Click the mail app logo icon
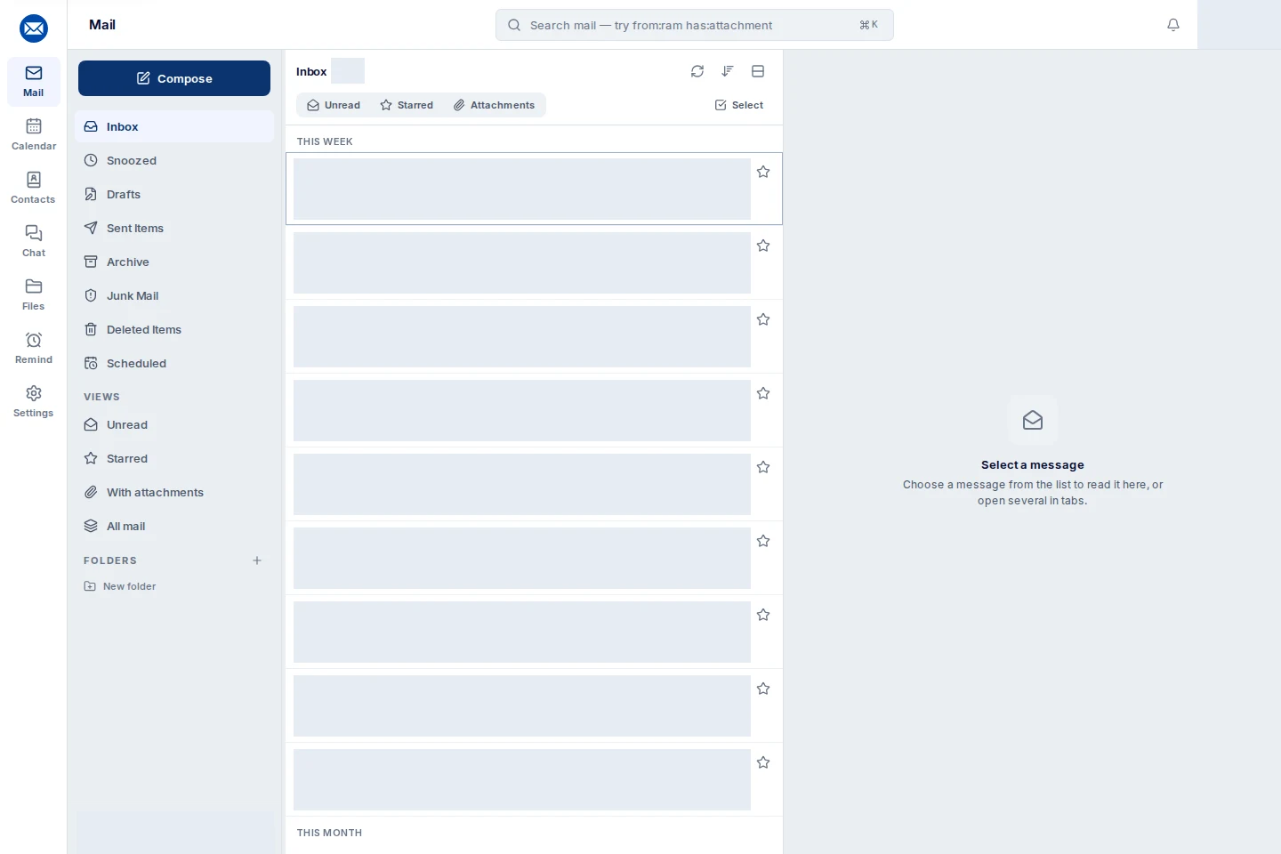The image size is (1281, 854). point(34,28)
